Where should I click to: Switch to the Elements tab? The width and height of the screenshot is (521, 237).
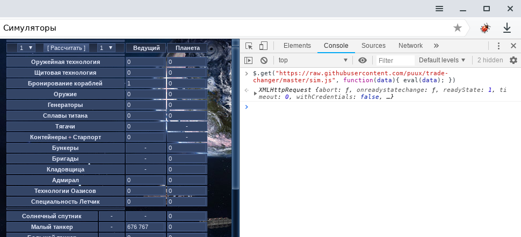pyautogui.click(x=297, y=46)
